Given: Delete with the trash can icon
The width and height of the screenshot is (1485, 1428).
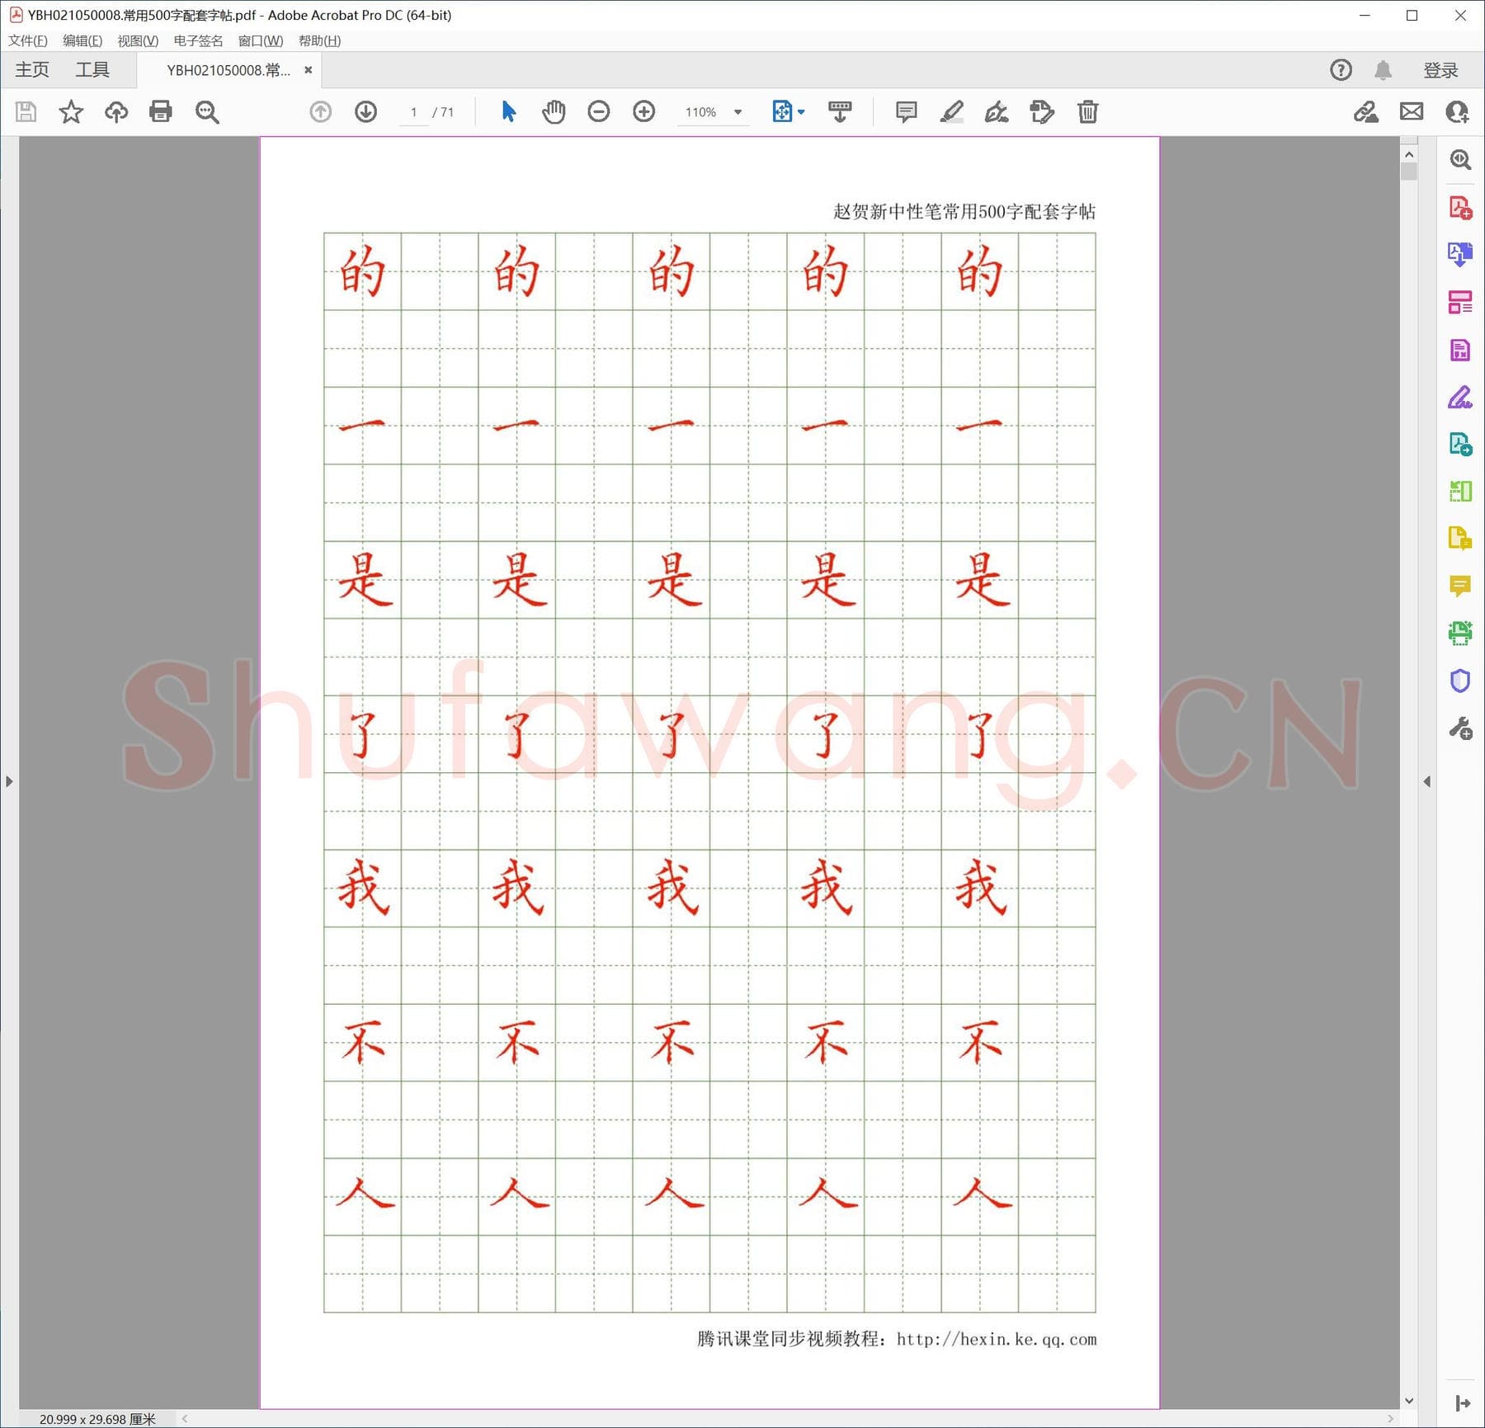Looking at the screenshot, I should coord(1087,111).
